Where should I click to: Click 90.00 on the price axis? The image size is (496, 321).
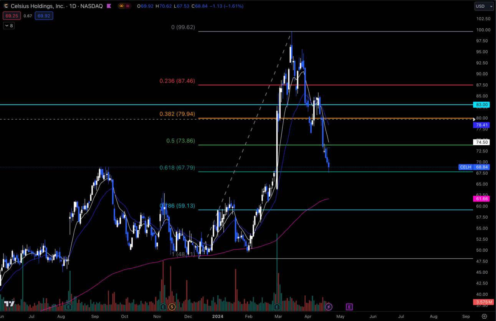tap(483, 74)
